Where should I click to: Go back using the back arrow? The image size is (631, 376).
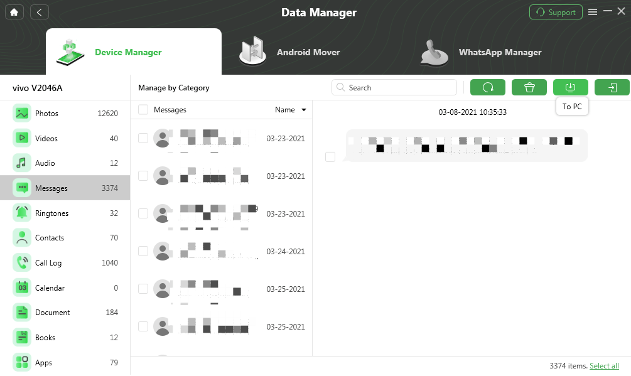(x=39, y=12)
